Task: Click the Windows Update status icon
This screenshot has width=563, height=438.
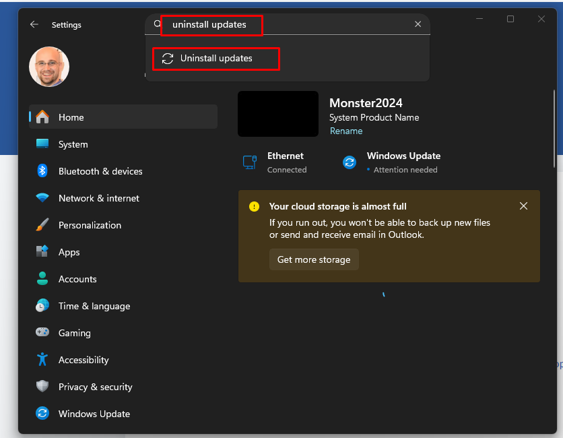Action: [350, 162]
